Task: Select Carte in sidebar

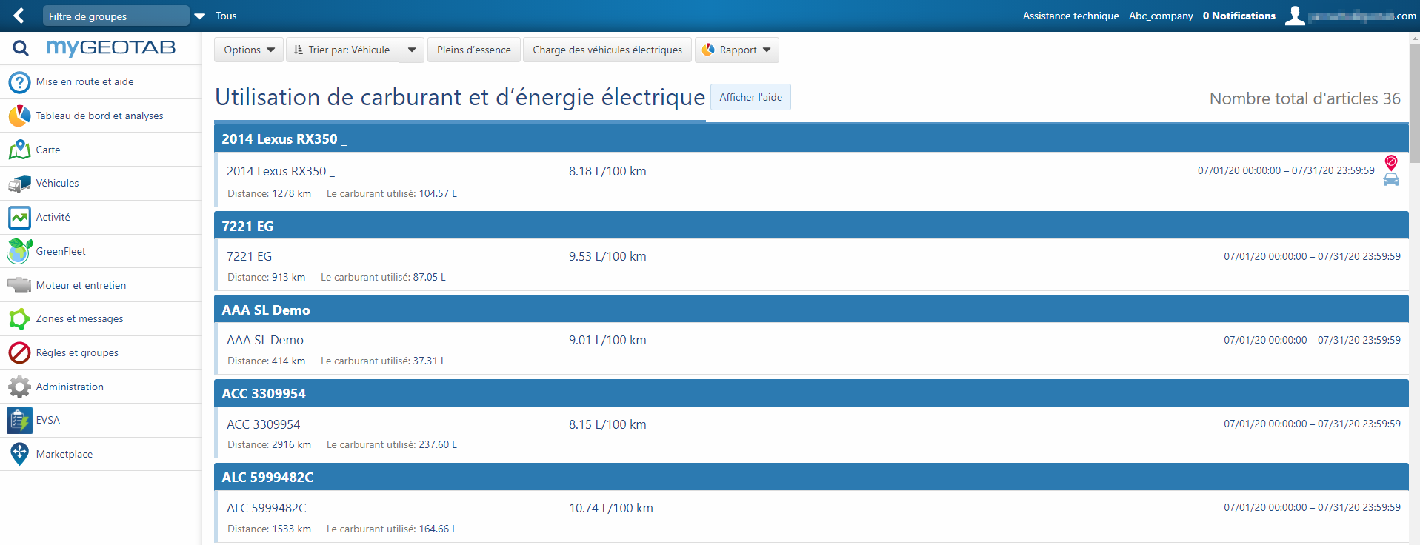Action: pos(101,150)
